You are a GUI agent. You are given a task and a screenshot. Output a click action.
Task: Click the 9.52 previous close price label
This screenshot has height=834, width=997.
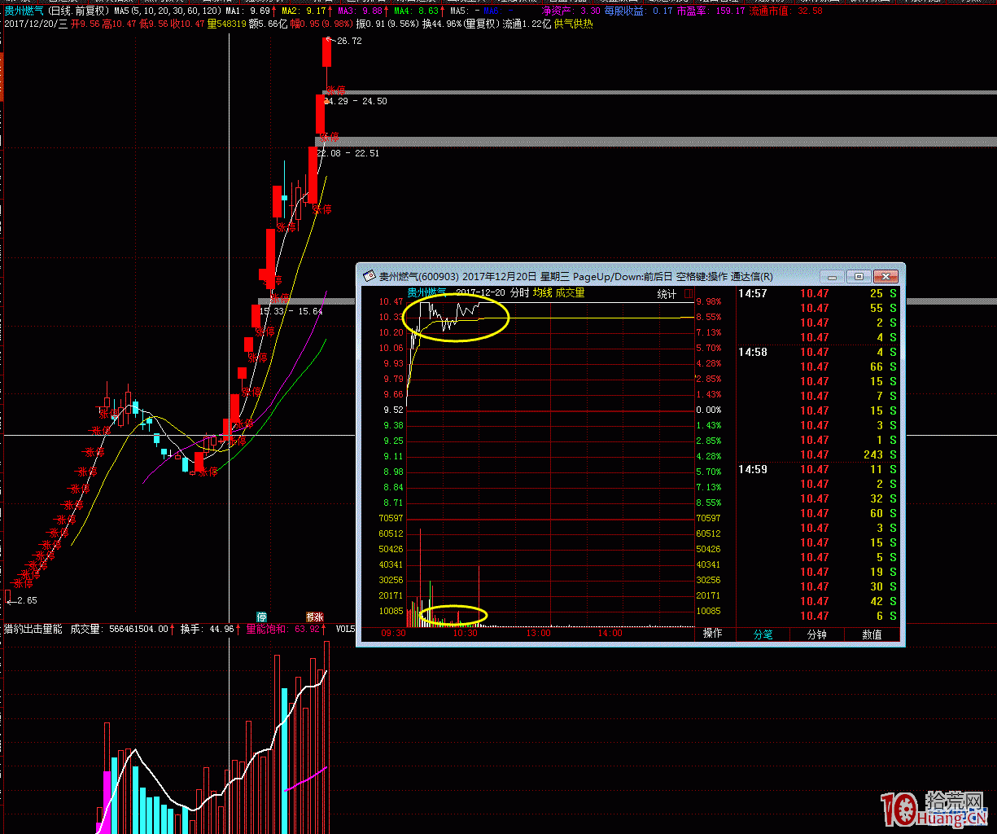coord(393,410)
